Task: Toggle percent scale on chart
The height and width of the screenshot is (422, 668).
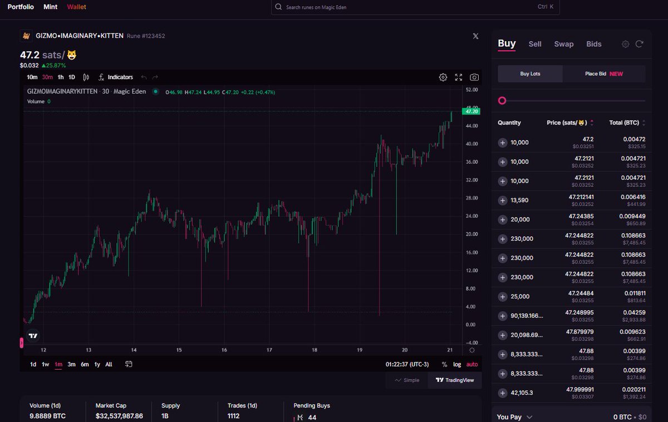Action: tap(444, 365)
